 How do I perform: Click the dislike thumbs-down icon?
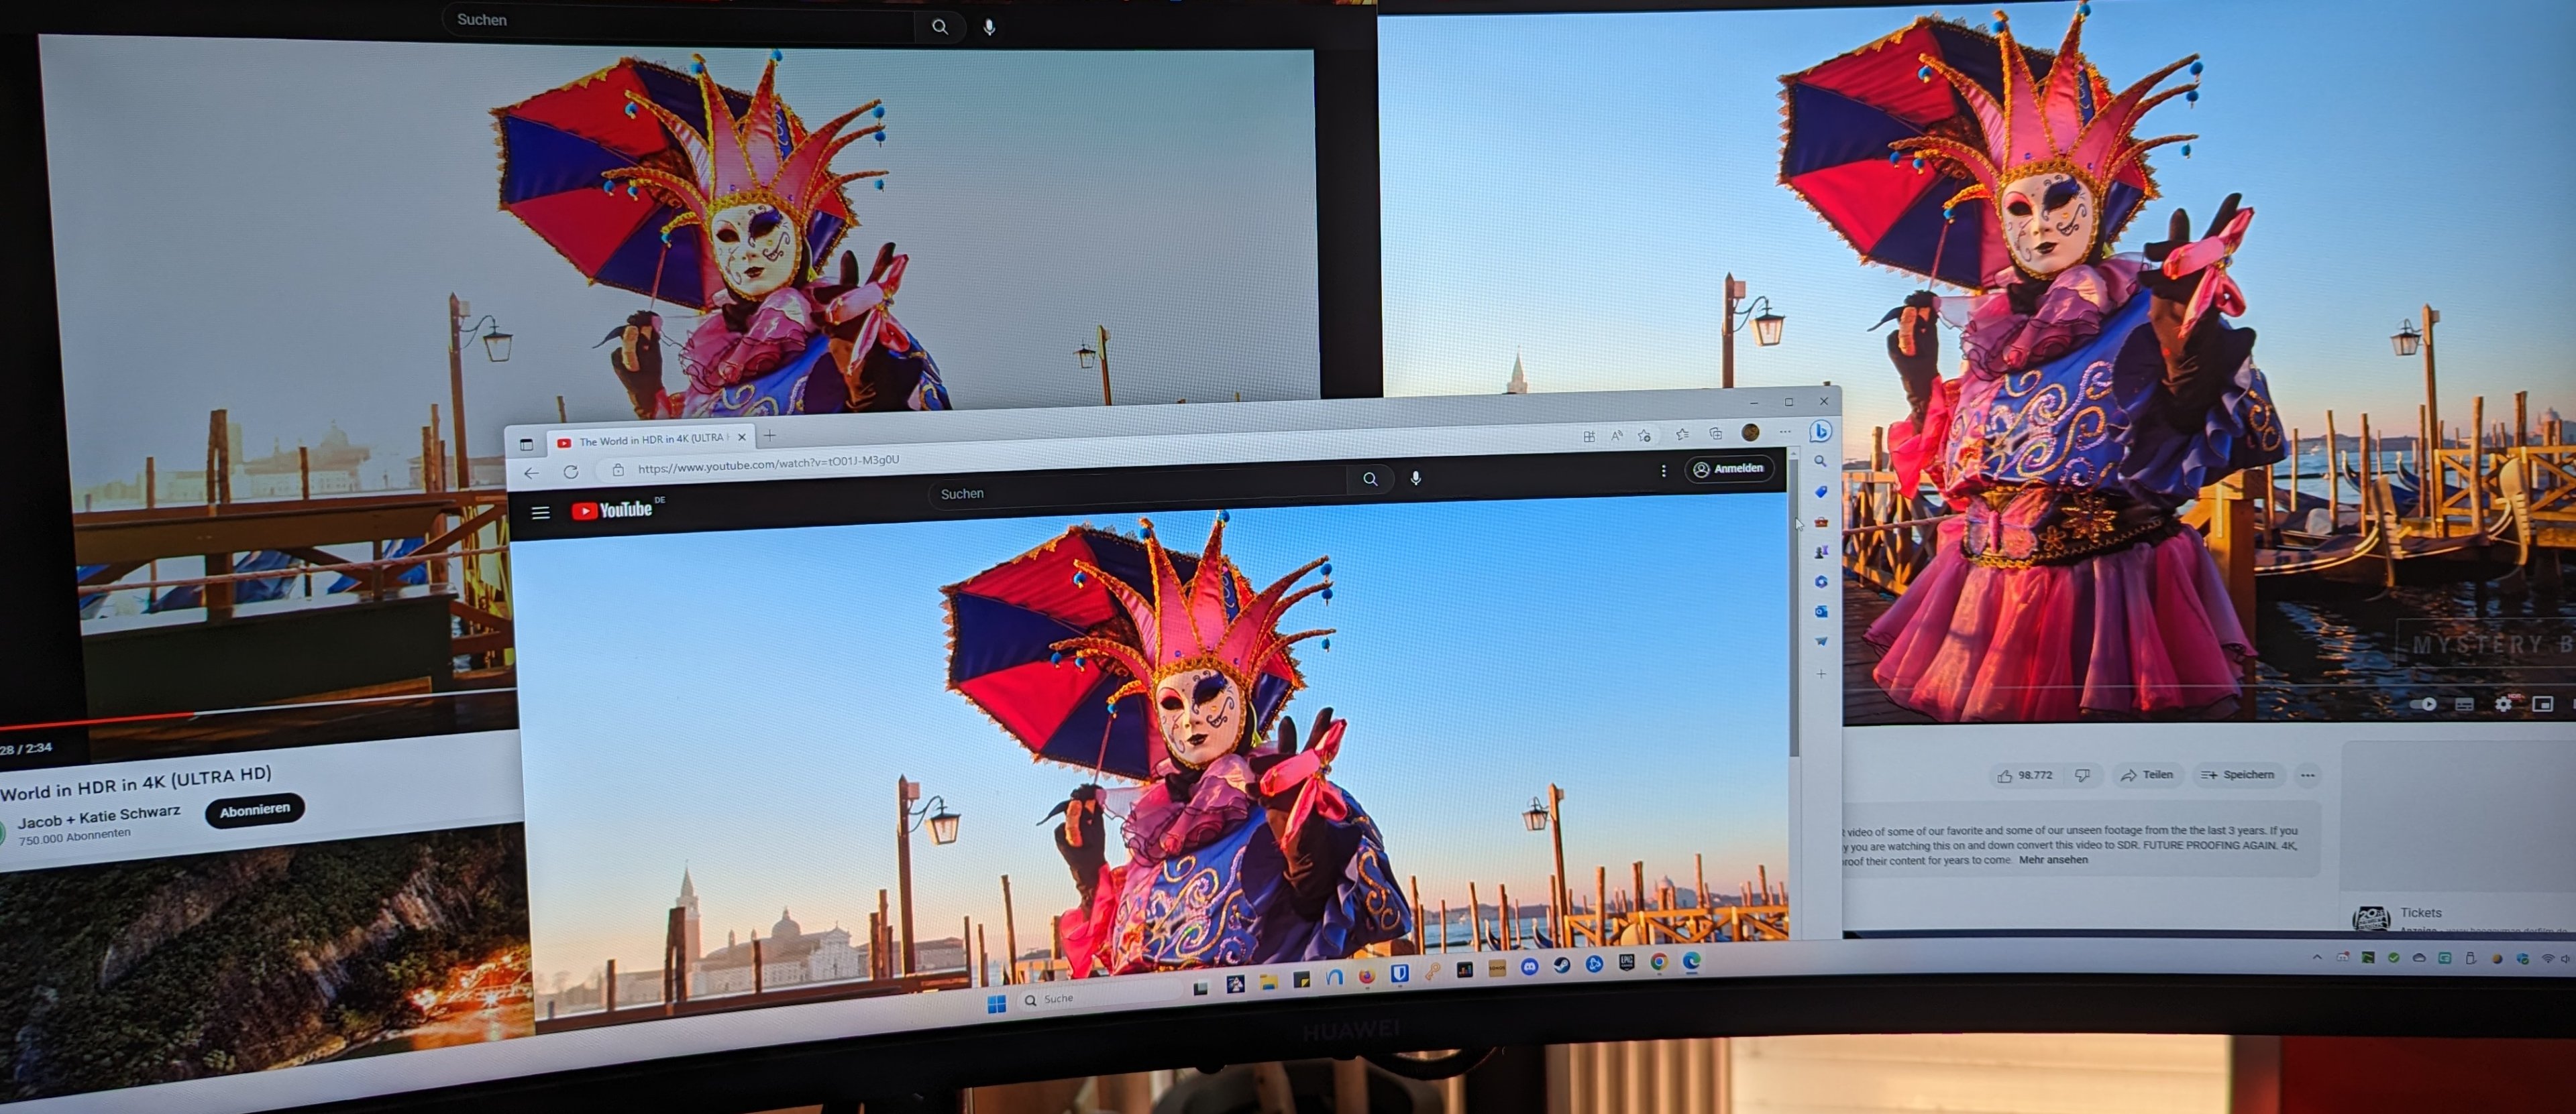tap(2082, 776)
